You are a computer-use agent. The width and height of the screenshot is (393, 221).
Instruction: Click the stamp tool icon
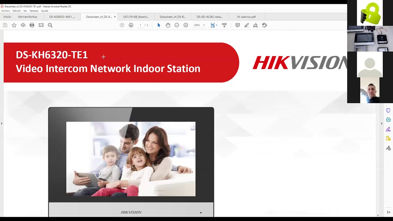[265, 25]
